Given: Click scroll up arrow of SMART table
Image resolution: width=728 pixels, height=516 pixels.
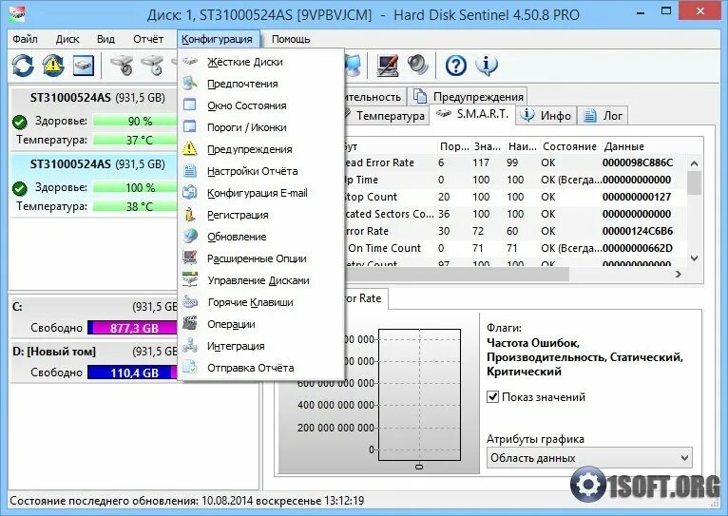Looking at the screenshot, I should pyautogui.click(x=694, y=163).
